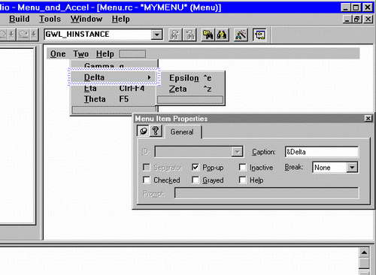
Task: Toggle the pressed-in workspace window toolbar icon
Action: [259, 35]
